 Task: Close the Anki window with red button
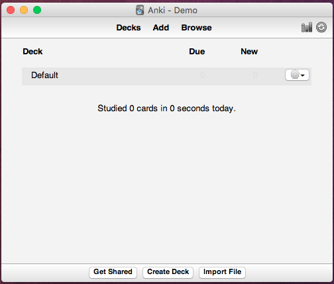(11, 10)
